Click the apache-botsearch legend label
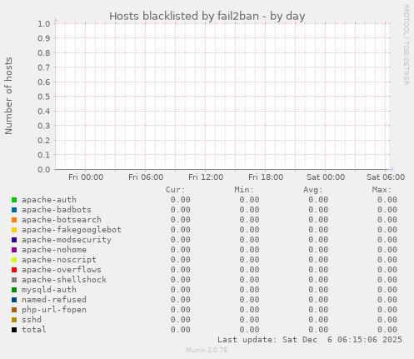This screenshot has height=359, width=414. point(62,220)
